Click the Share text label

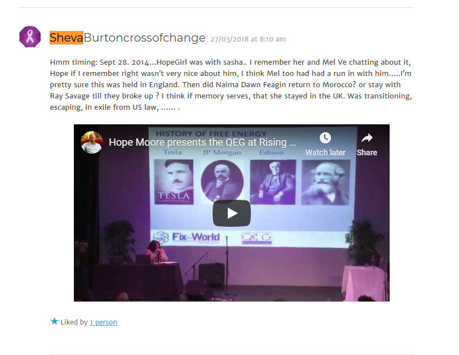[x=367, y=152]
